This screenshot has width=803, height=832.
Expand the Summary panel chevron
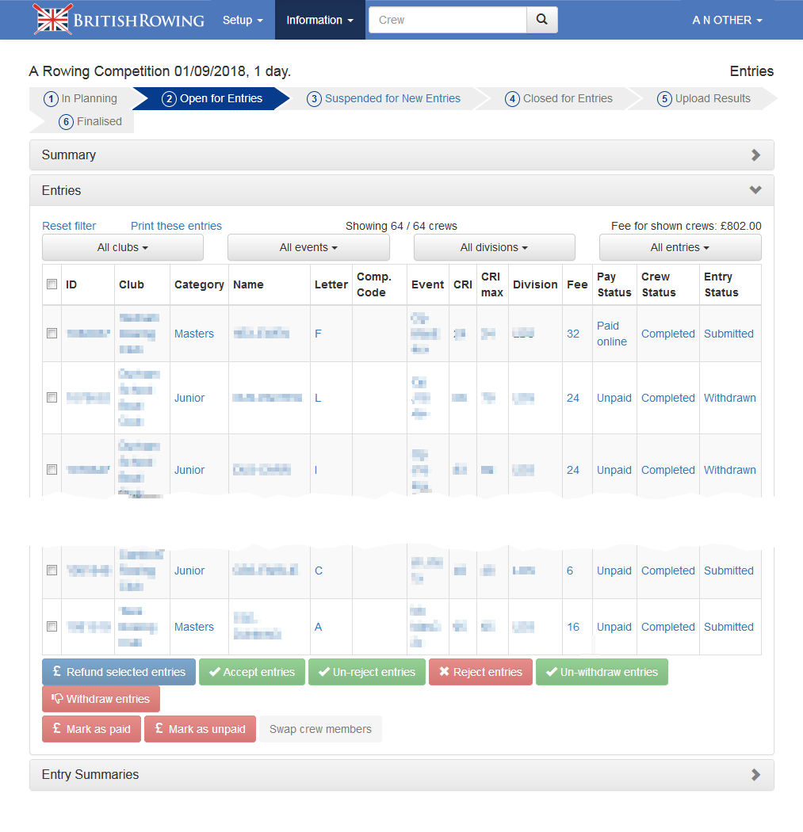pyautogui.click(x=755, y=155)
